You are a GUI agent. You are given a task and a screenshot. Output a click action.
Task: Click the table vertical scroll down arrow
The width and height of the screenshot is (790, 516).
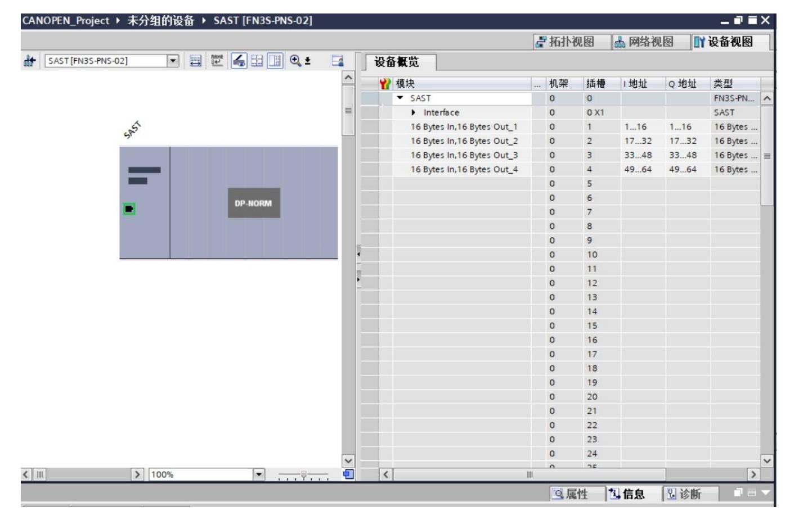767,460
